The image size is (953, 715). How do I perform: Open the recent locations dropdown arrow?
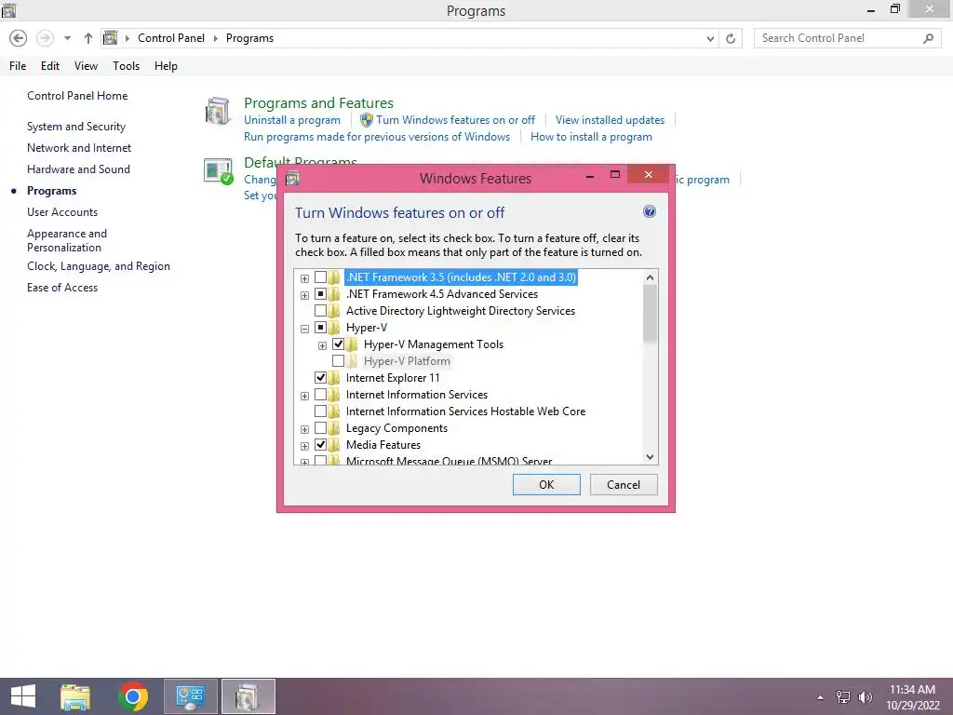[x=67, y=38]
